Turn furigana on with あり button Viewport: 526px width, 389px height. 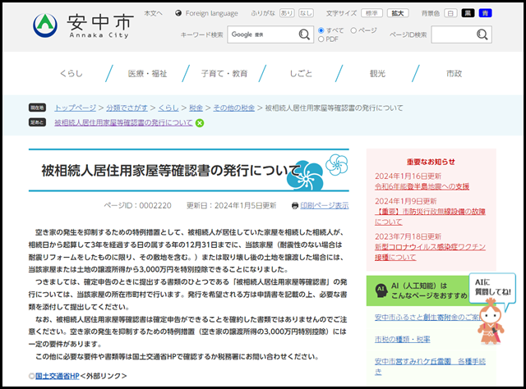287,13
